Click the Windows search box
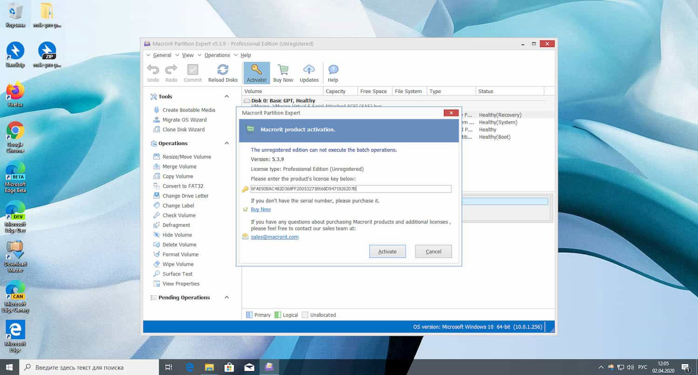698x375 pixels. point(89,367)
